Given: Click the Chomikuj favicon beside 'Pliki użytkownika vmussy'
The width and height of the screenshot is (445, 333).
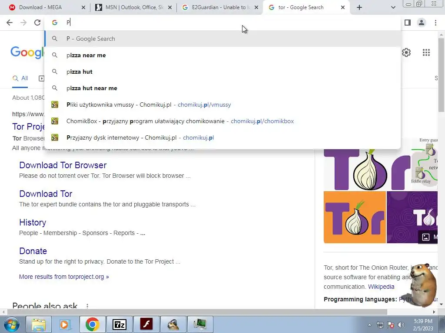Looking at the screenshot, I should (x=55, y=104).
